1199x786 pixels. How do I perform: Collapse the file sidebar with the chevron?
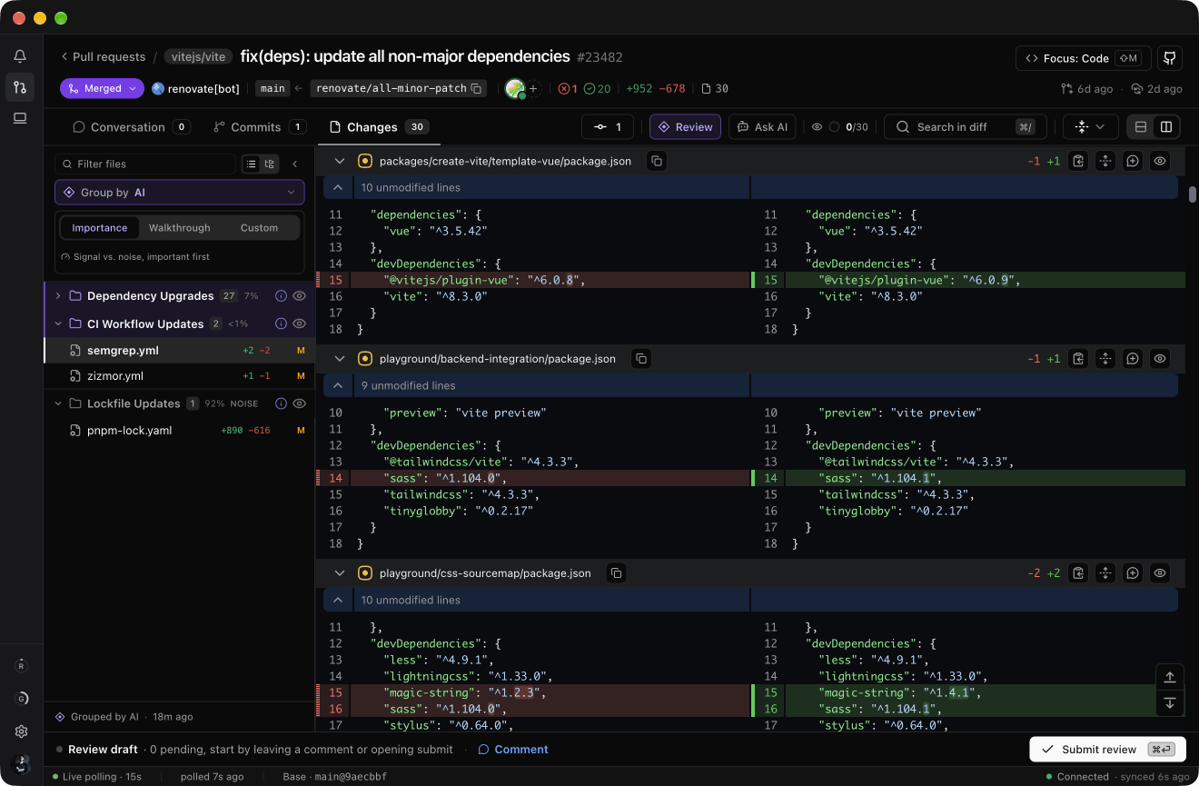295,164
